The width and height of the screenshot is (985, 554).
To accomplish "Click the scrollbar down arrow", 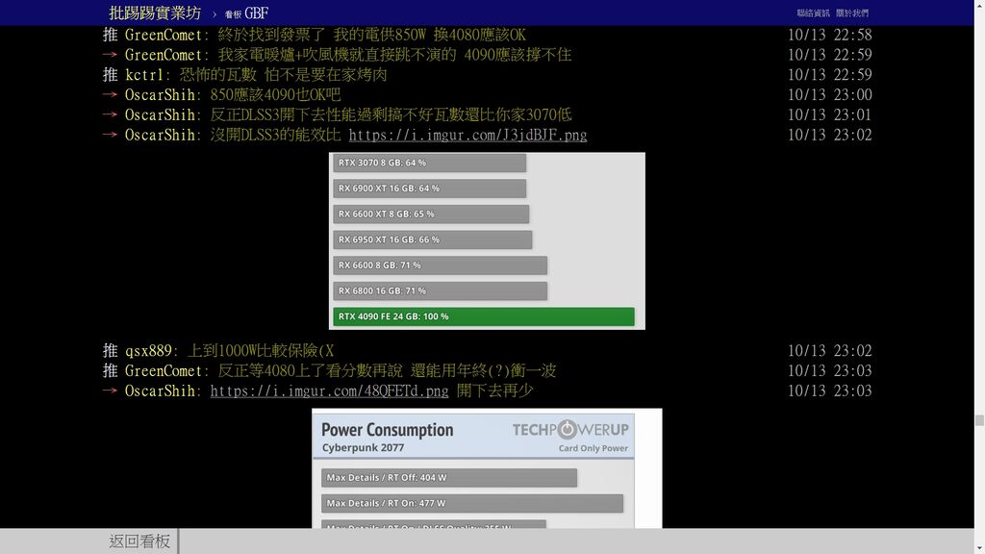I will pyautogui.click(x=979, y=548).
